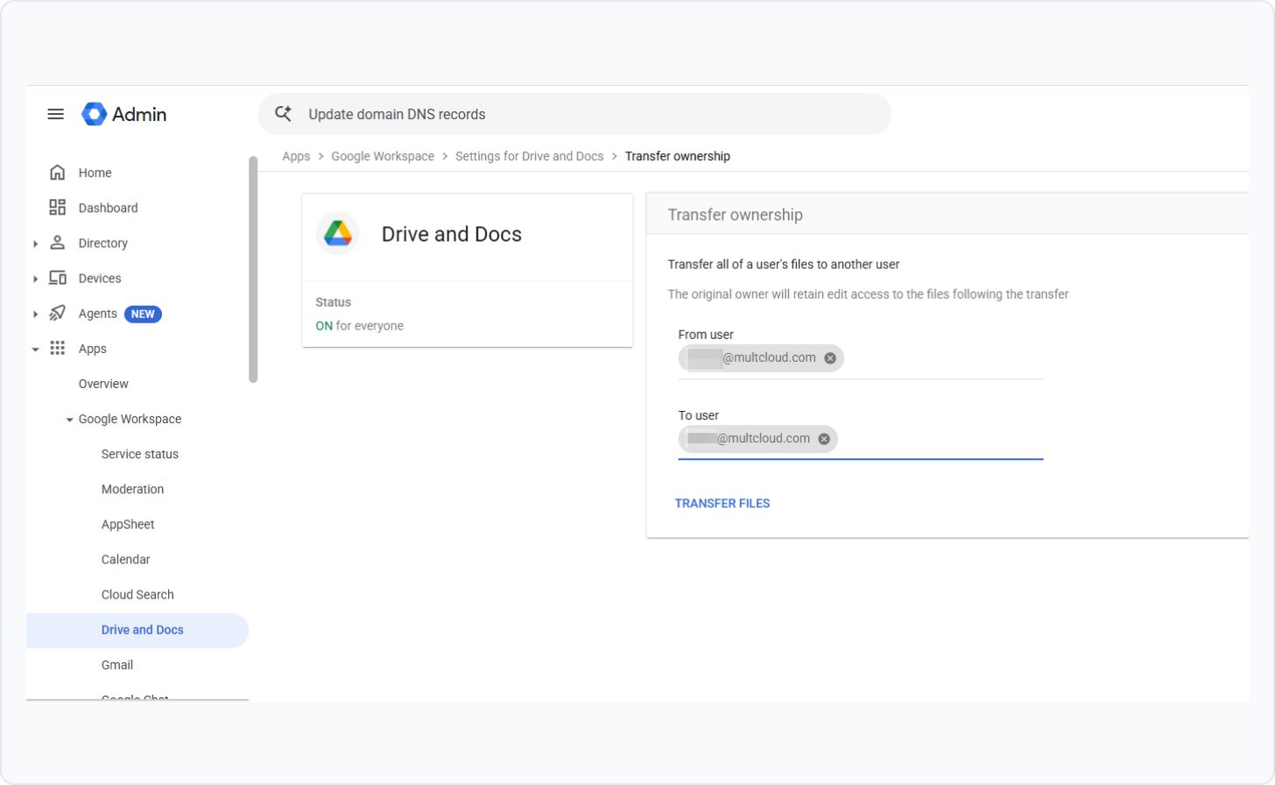1275x785 pixels.
Task: Click the From user input field
Action: pyautogui.click(x=861, y=359)
